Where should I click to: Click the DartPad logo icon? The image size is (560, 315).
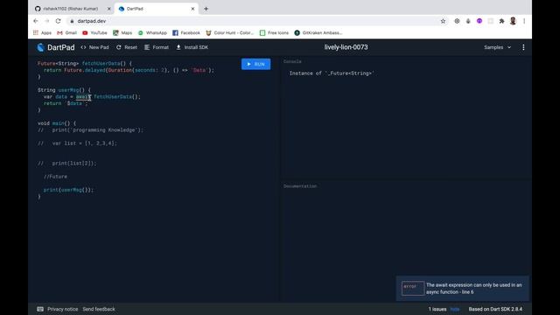click(41, 47)
